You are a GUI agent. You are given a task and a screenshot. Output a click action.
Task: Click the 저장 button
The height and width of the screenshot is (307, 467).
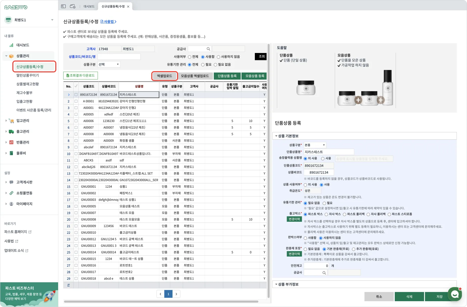tap(439, 297)
